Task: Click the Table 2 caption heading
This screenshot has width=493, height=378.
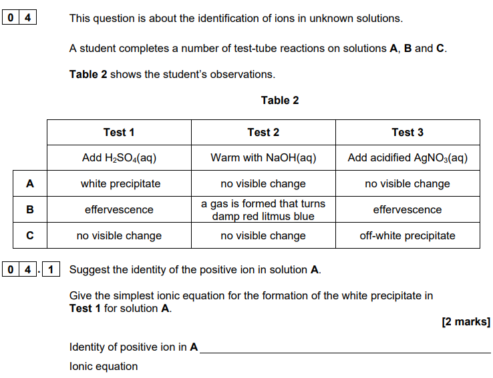Action: coord(280,100)
